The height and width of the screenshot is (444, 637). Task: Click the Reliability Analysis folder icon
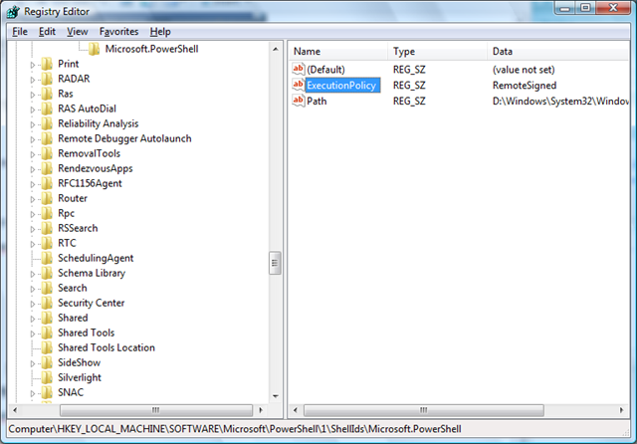click(x=47, y=123)
